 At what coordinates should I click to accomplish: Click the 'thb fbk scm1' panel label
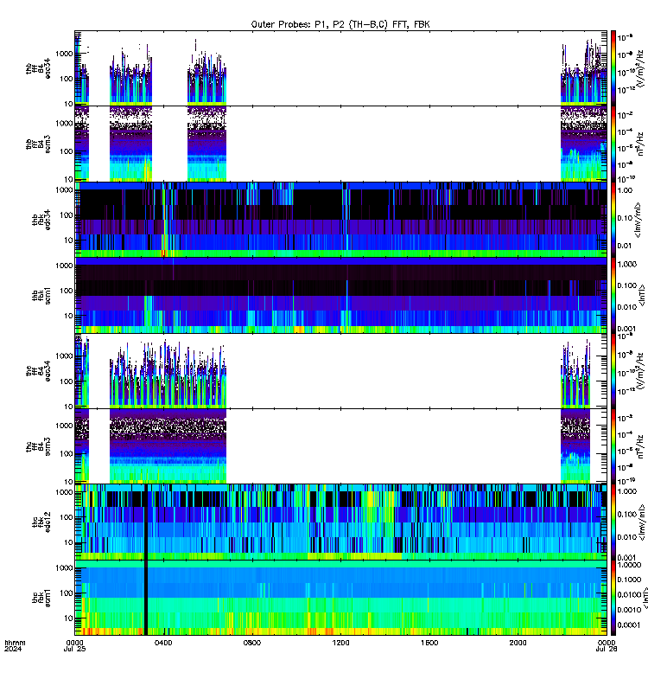click(x=41, y=295)
